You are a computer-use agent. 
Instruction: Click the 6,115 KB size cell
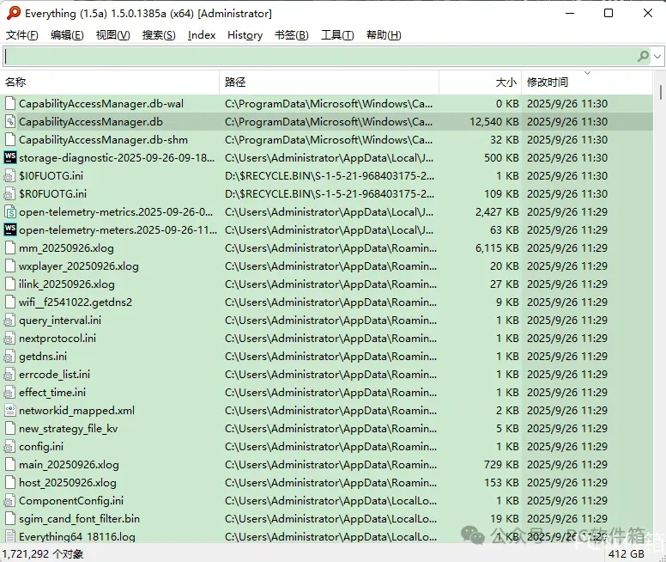pos(497,247)
